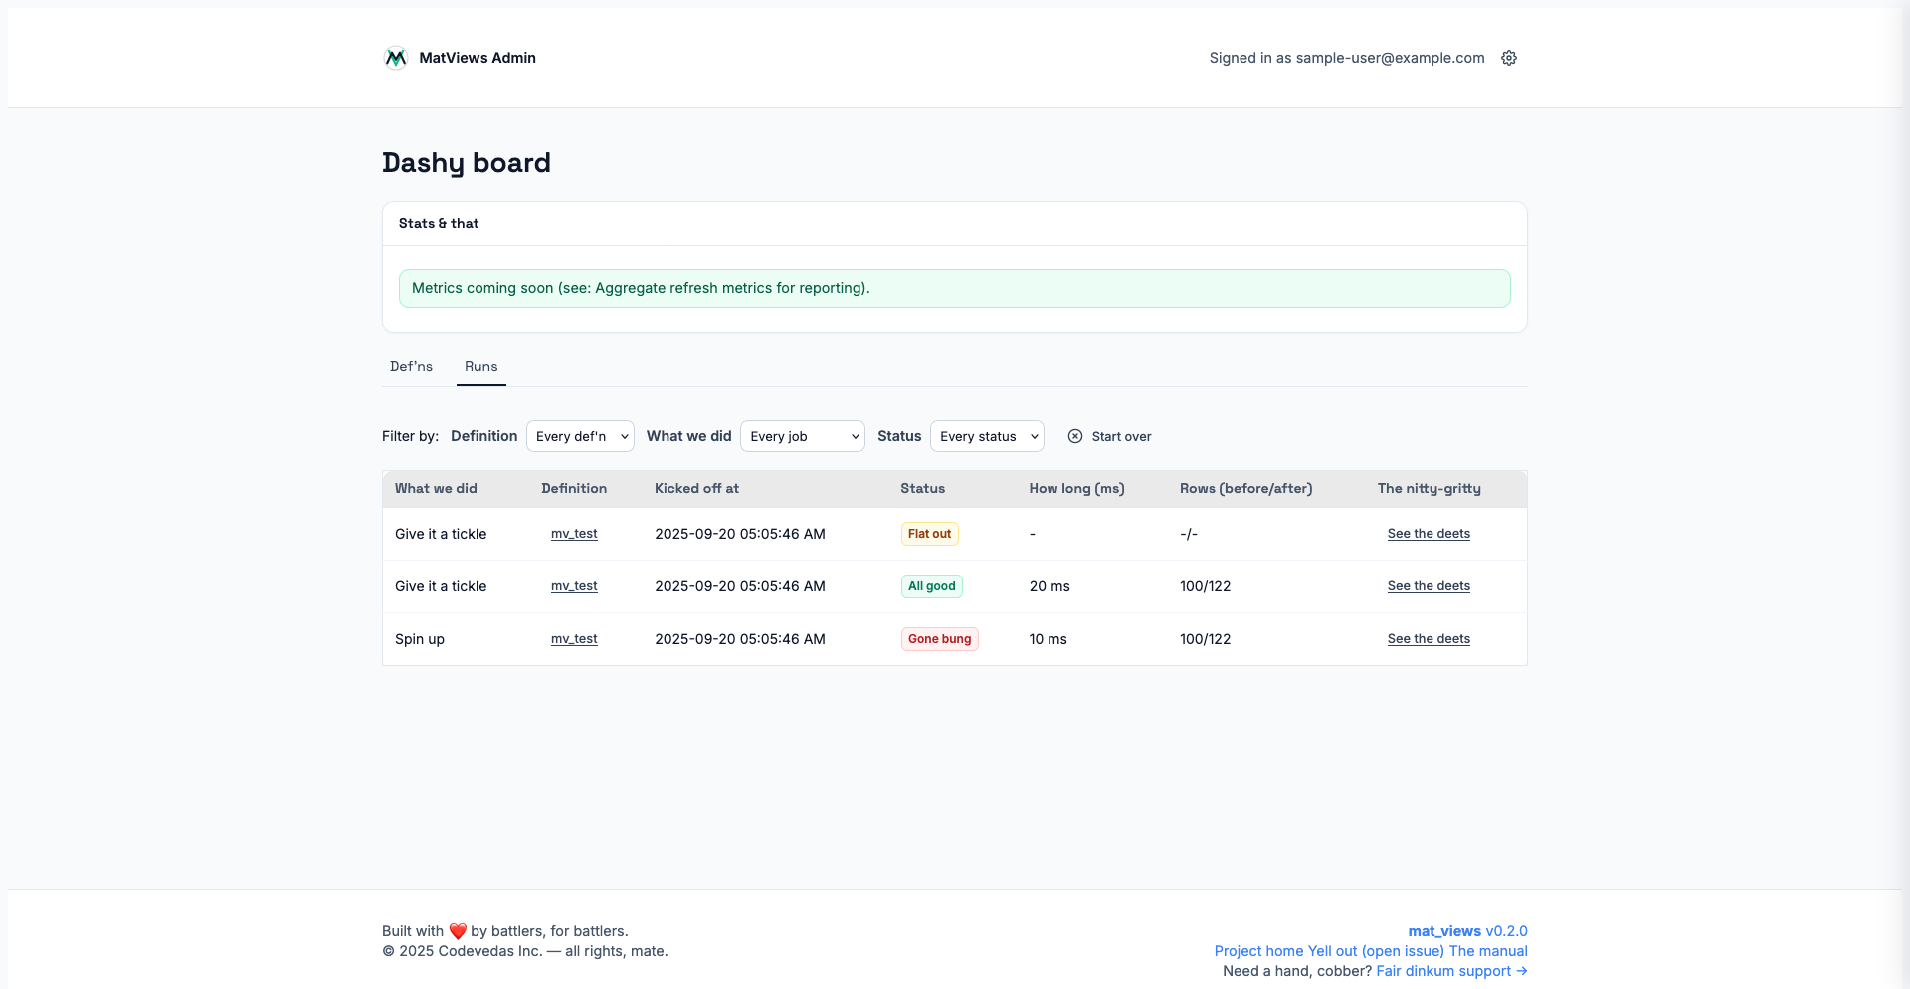
Task: Click Yell out (open issue) link
Action: (1376, 951)
